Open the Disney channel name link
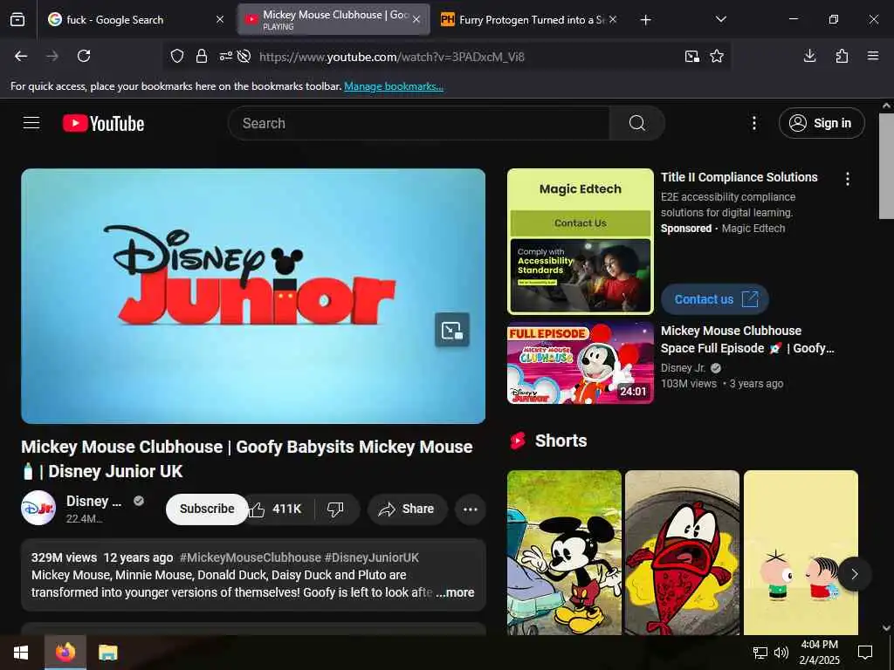Viewport: 894px width, 670px height. coord(93,502)
